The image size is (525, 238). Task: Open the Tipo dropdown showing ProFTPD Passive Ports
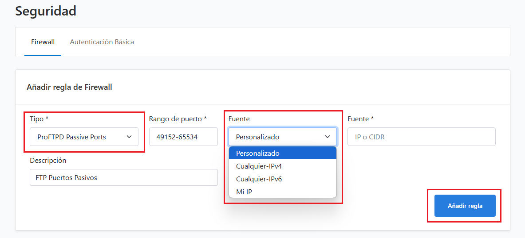pyautogui.click(x=84, y=137)
